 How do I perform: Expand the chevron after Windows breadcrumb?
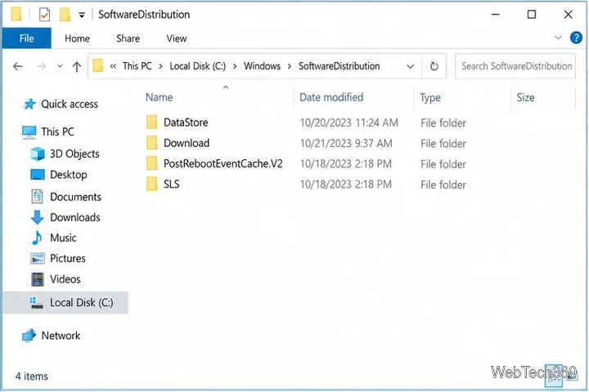[x=290, y=66]
